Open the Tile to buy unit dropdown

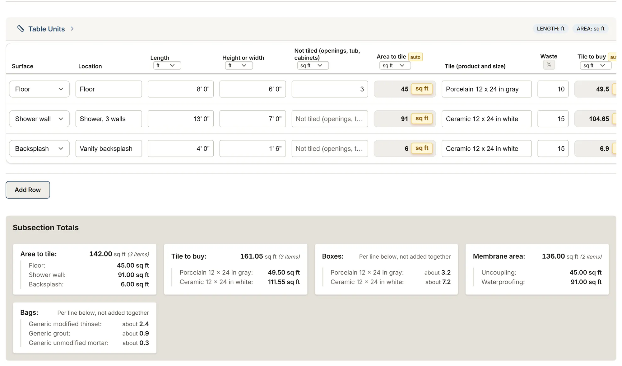[596, 65]
